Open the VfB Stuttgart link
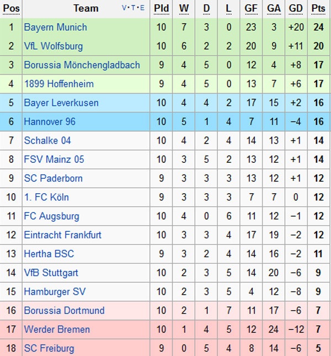 click(x=51, y=273)
